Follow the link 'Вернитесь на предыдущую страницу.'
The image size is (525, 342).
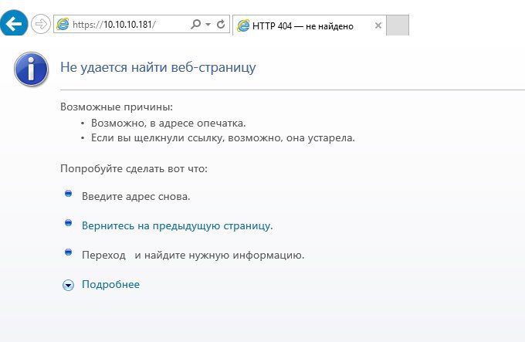click(x=178, y=226)
